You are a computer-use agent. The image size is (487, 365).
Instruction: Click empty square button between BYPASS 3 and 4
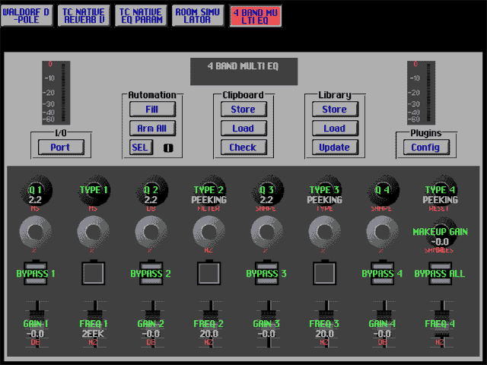coord(325,273)
